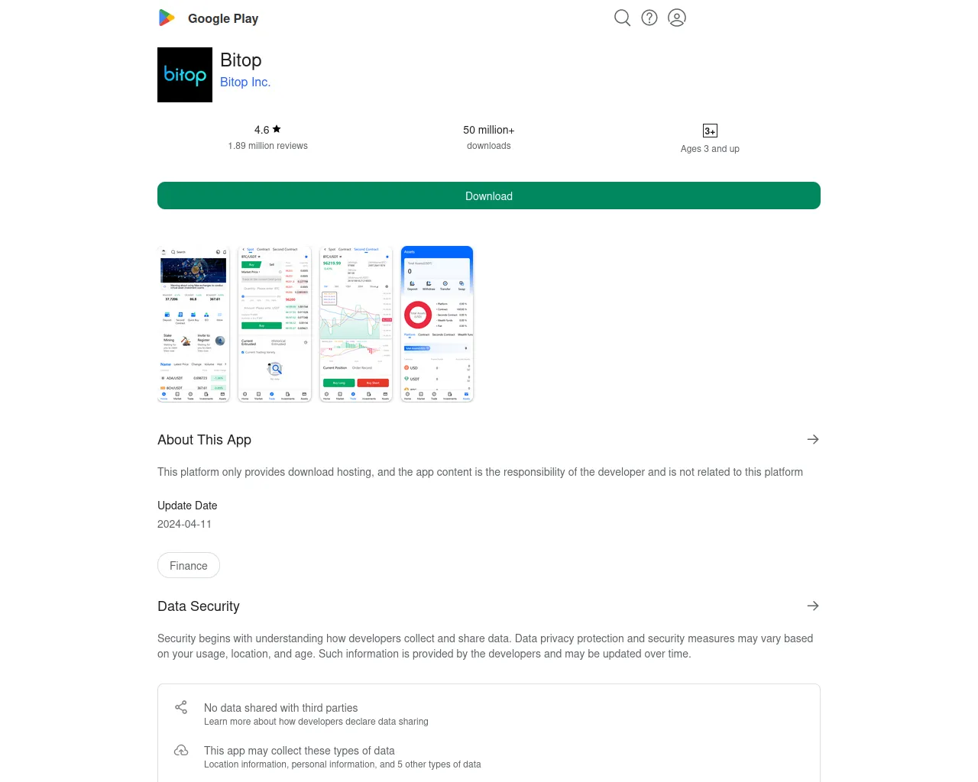Click Learn more about data sharing declarations
Screen dimensions: 978x782
click(x=316, y=722)
